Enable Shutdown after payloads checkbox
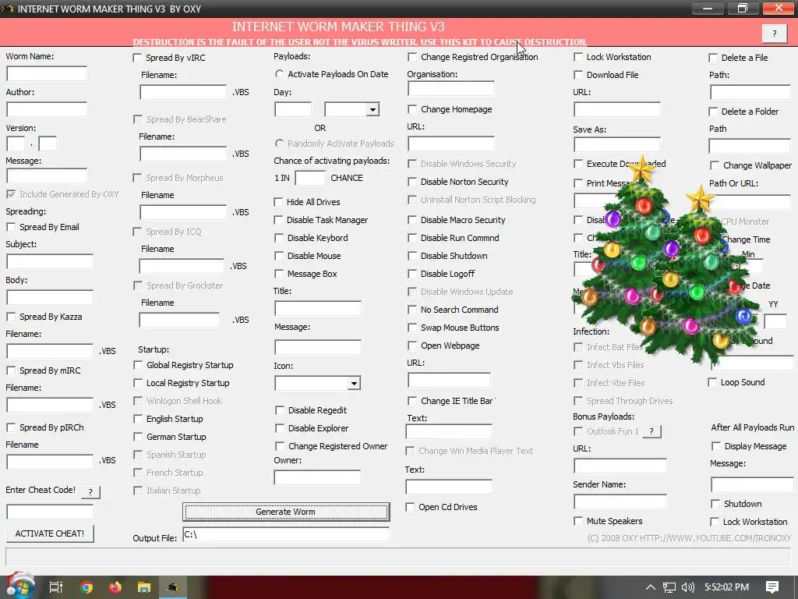798x599 pixels. click(715, 504)
